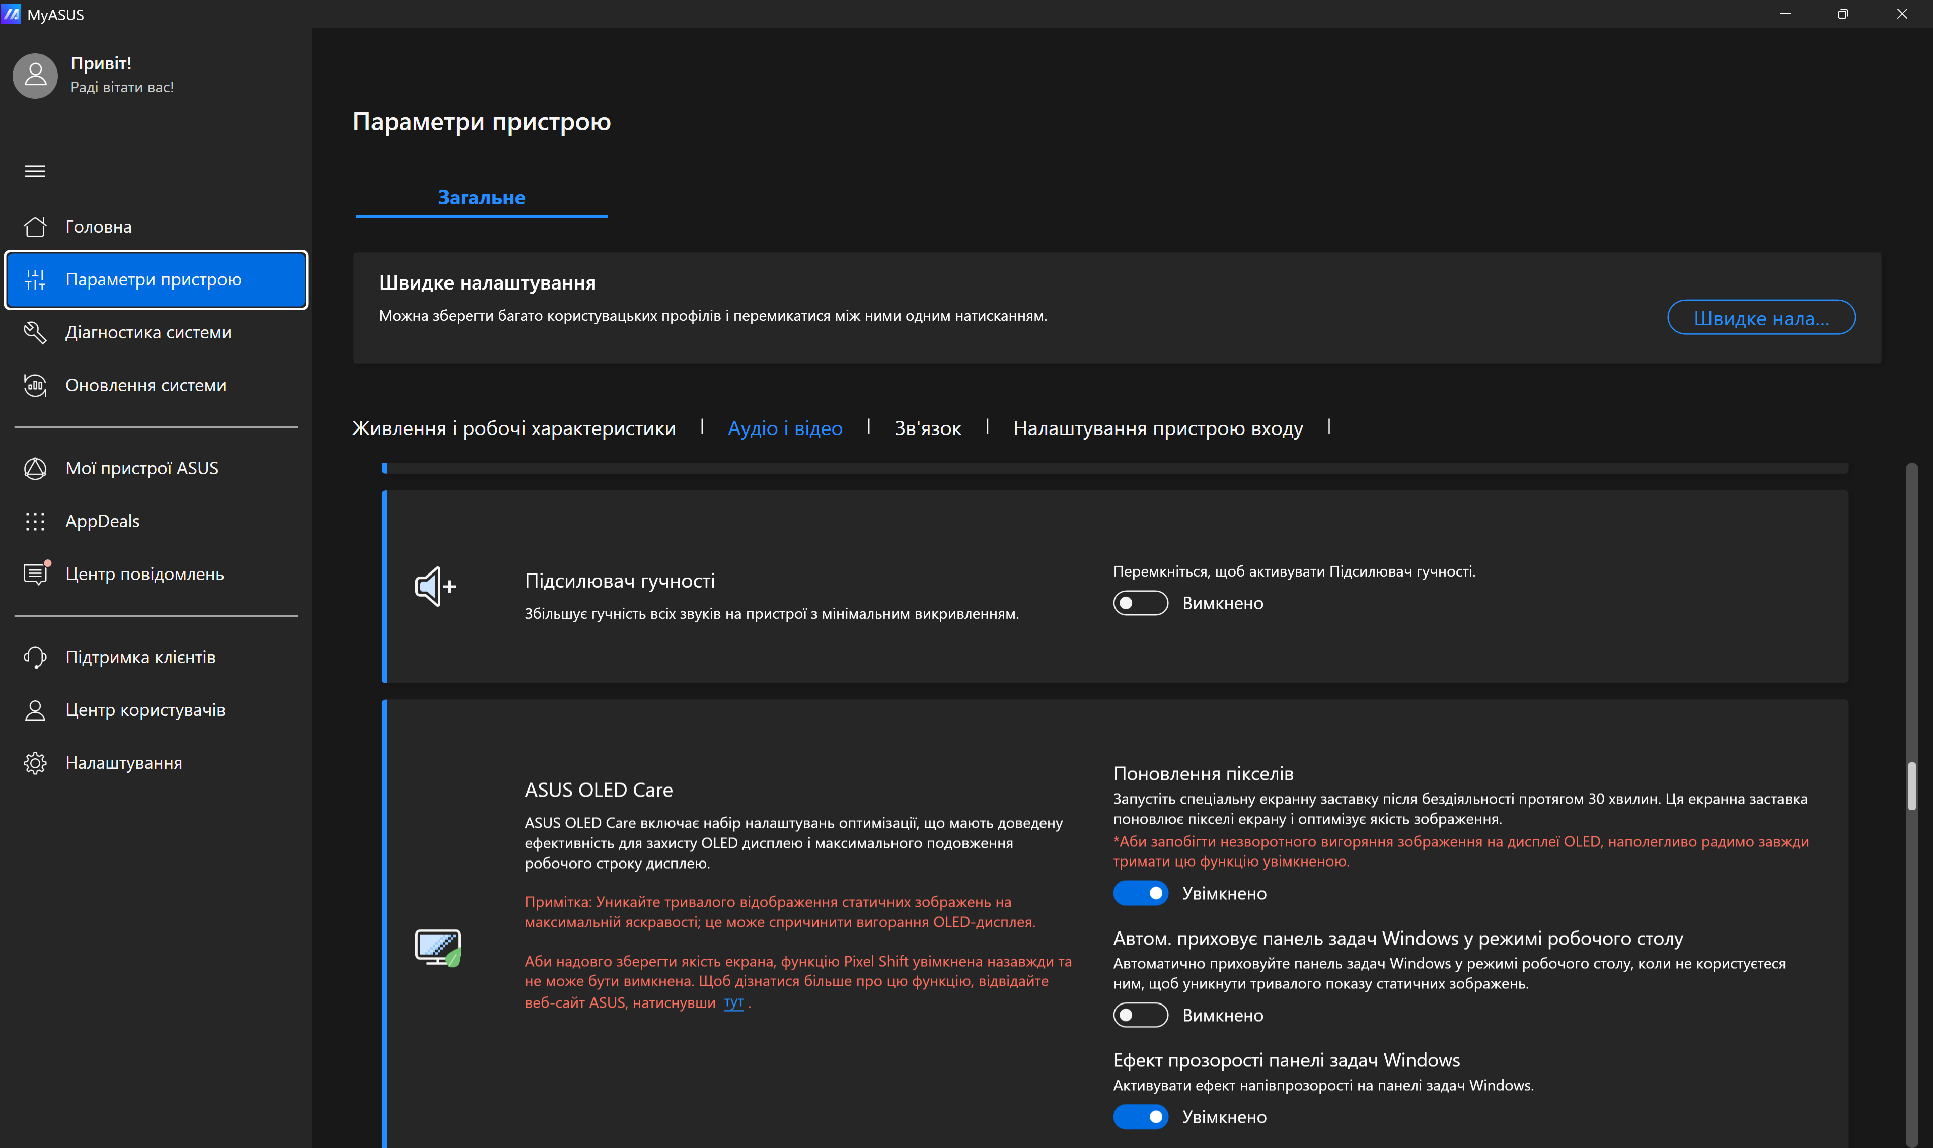Click the AppDeals grid icon
The width and height of the screenshot is (1933, 1148).
click(35, 522)
